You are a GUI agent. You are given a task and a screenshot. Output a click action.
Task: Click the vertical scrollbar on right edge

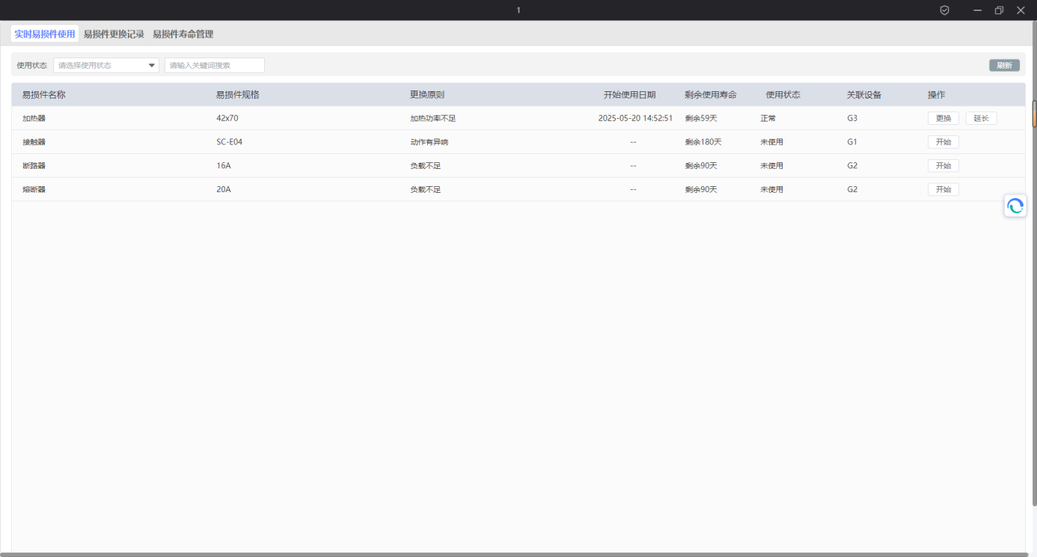point(1034,114)
